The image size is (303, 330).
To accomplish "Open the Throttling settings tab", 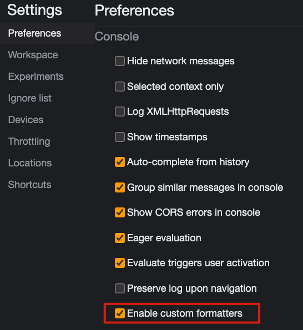I will pos(29,141).
